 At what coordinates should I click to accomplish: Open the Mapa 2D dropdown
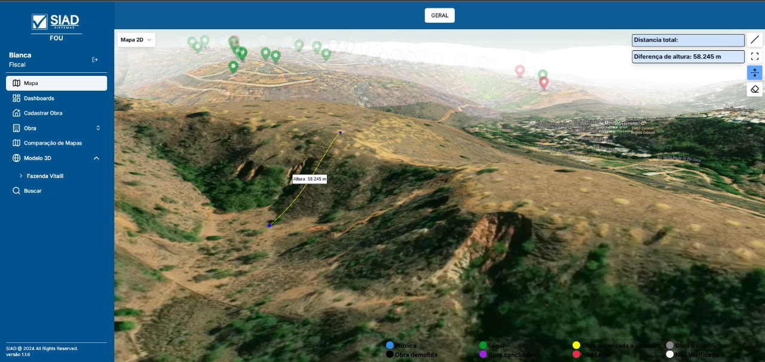[x=136, y=40]
